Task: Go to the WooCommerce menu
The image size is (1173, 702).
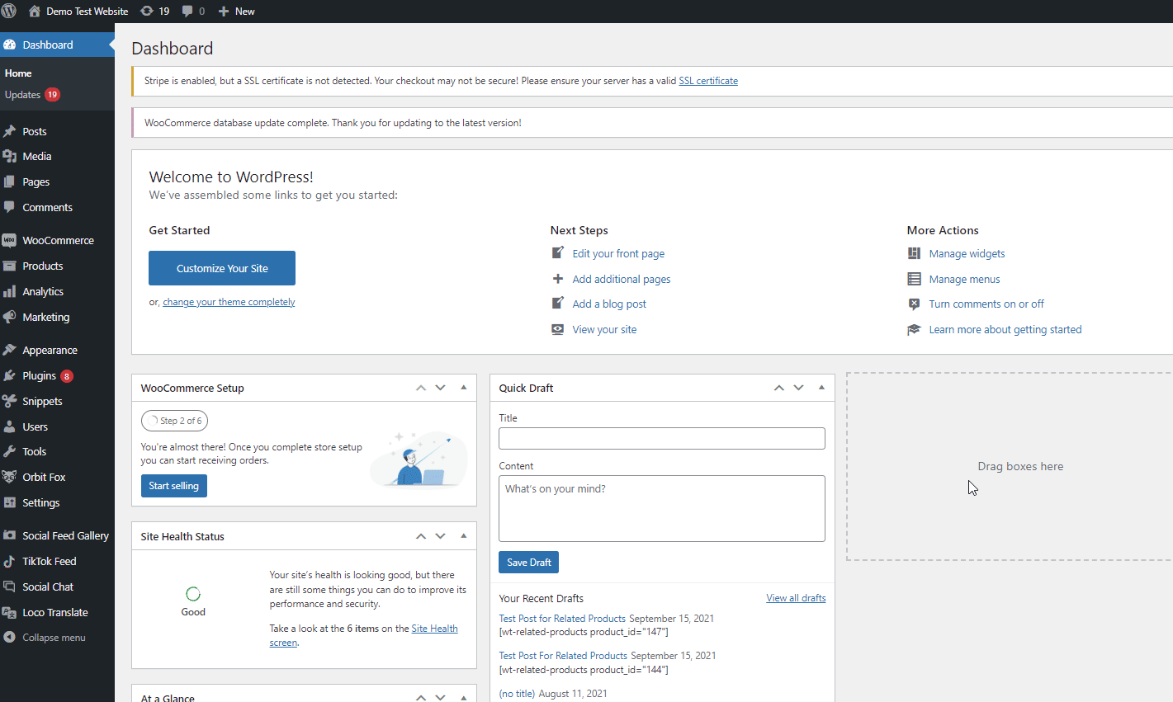Action: tap(57, 240)
